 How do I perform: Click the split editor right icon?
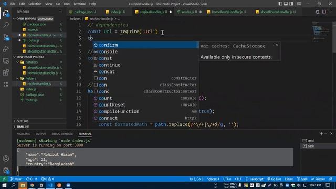click(324, 12)
